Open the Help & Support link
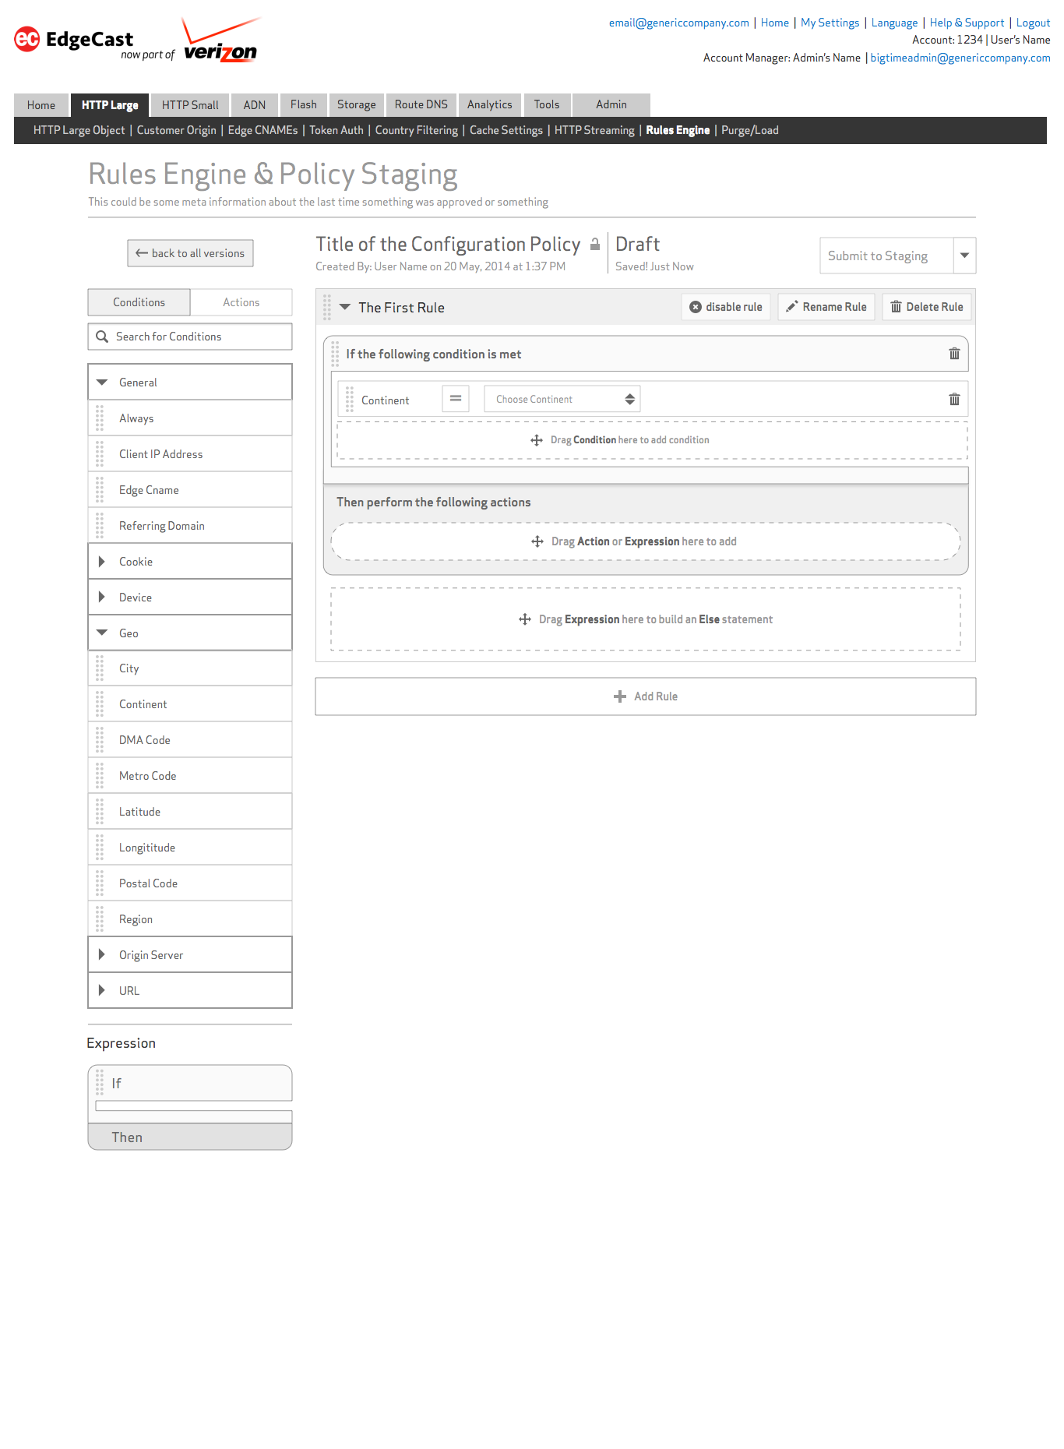 tap(967, 23)
